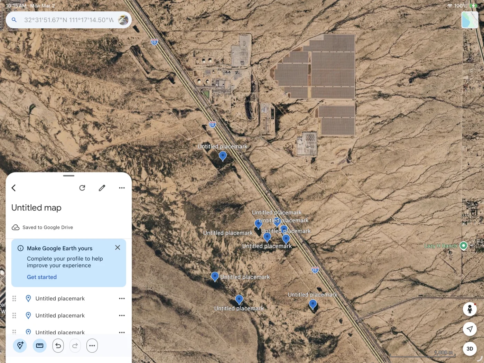
Task: Open the bottom toolbar more options
Action: pos(92,345)
